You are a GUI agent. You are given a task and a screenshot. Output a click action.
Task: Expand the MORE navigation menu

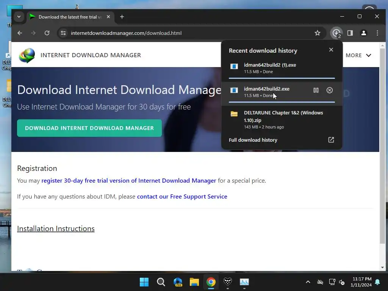point(358,55)
